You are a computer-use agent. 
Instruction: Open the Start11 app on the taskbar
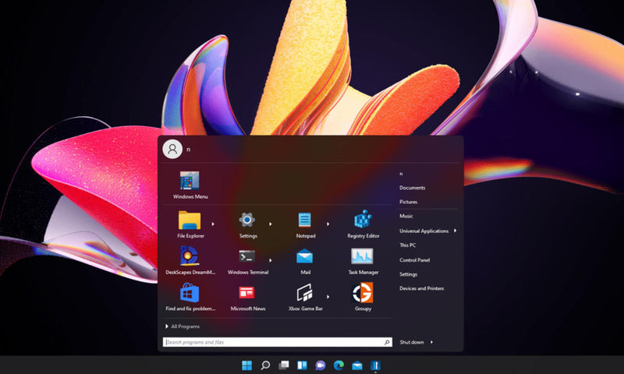375,365
